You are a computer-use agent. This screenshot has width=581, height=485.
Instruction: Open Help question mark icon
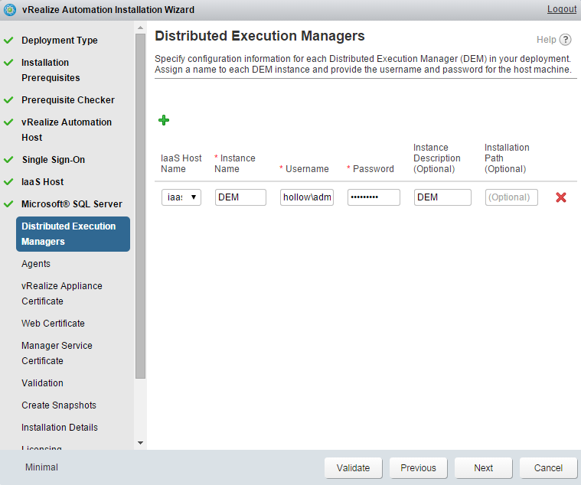pos(566,40)
